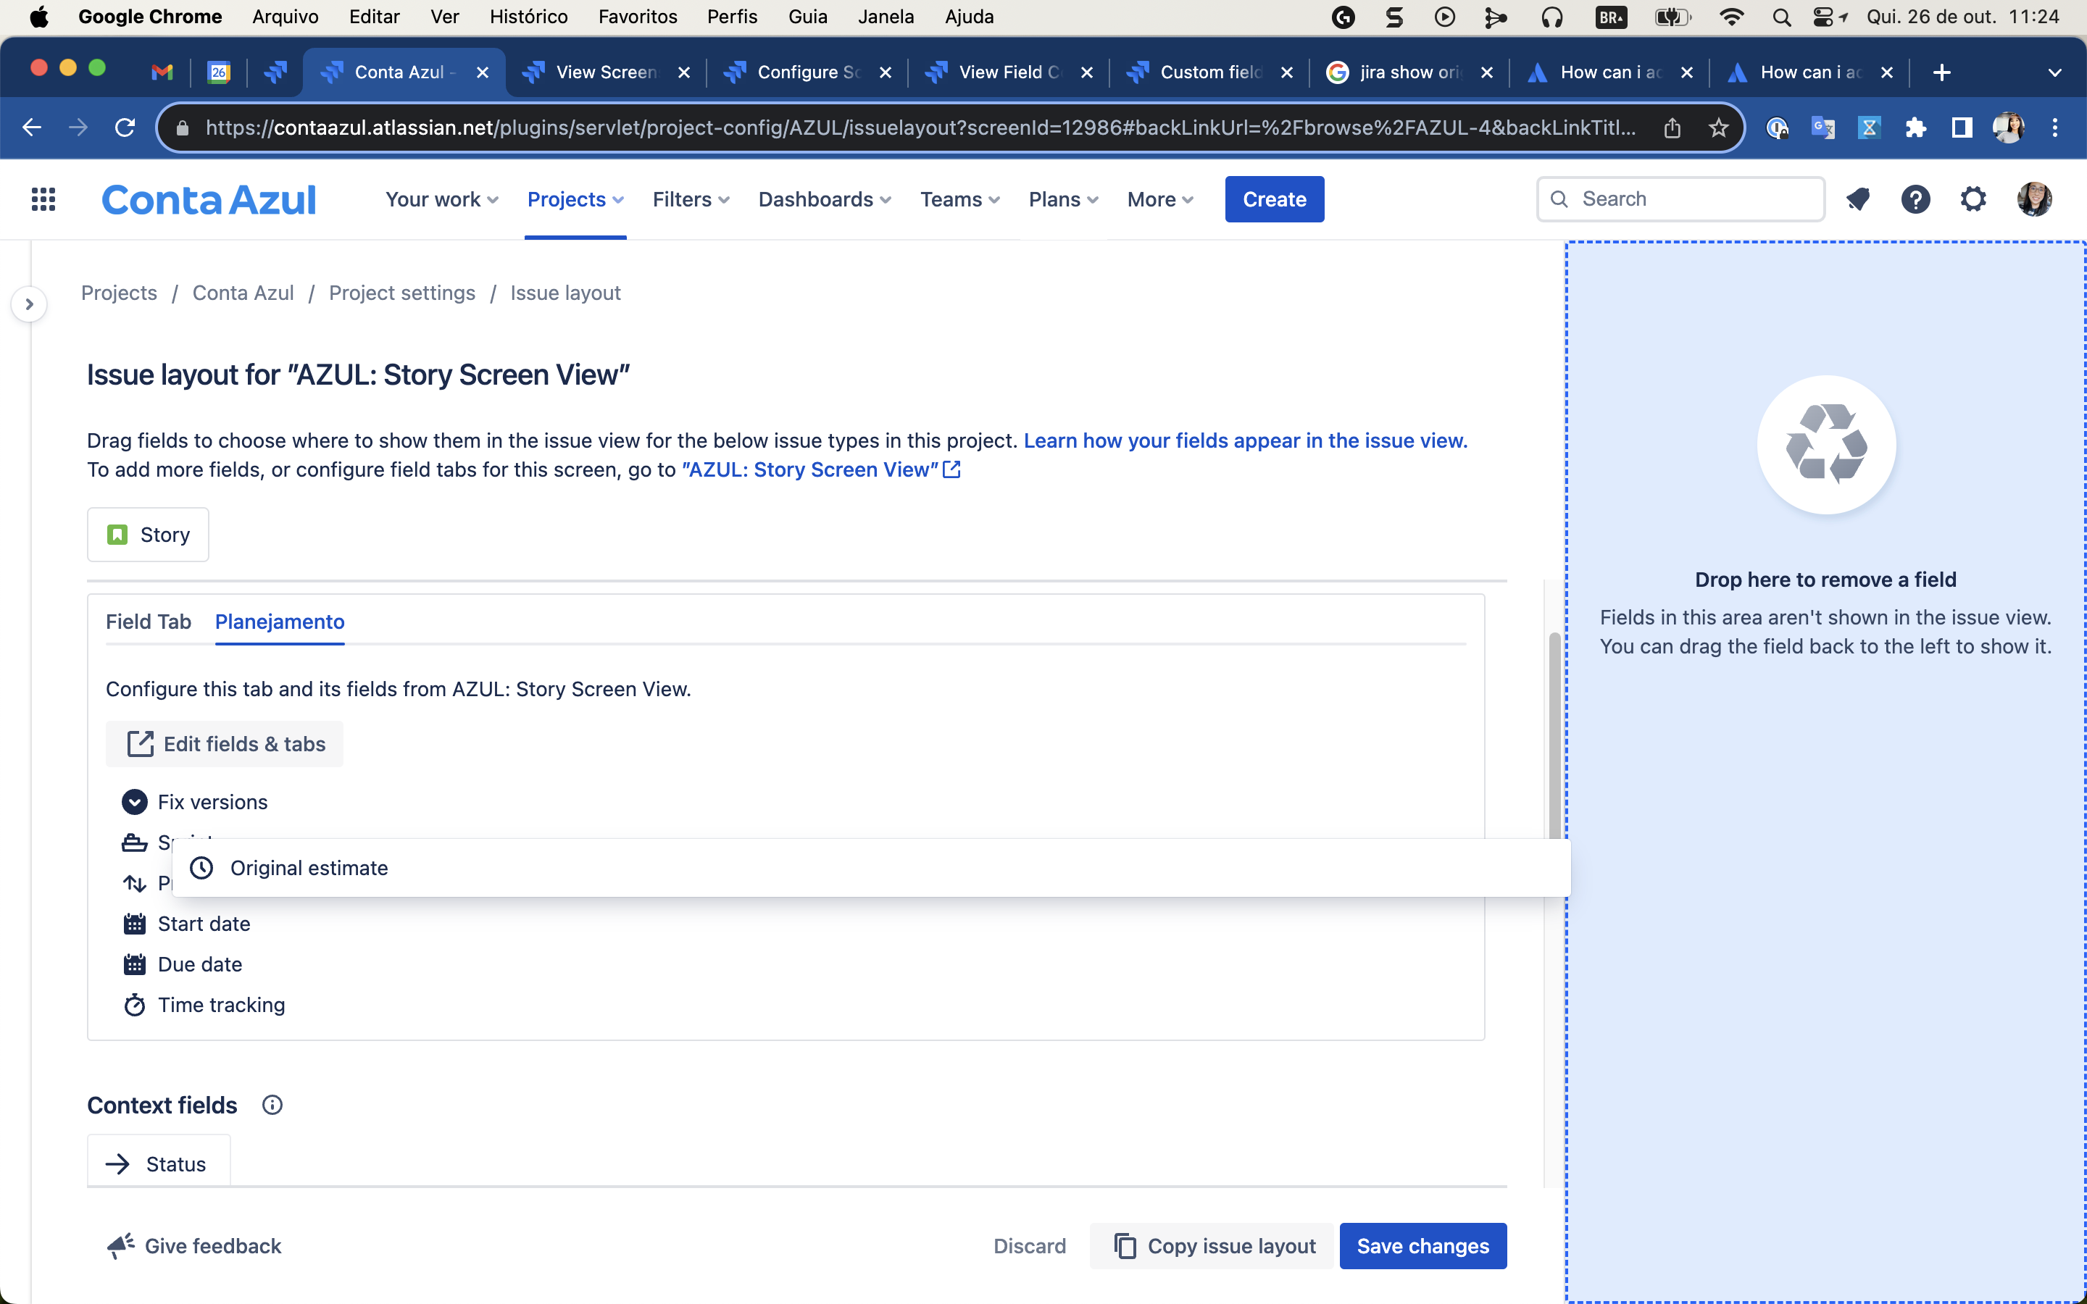Select the Planejamento tab

[280, 622]
